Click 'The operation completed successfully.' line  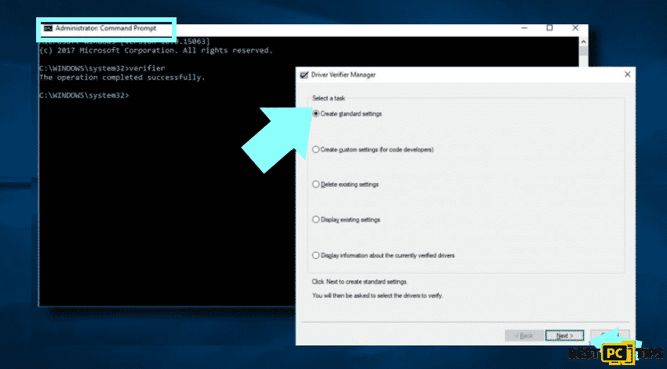point(122,78)
